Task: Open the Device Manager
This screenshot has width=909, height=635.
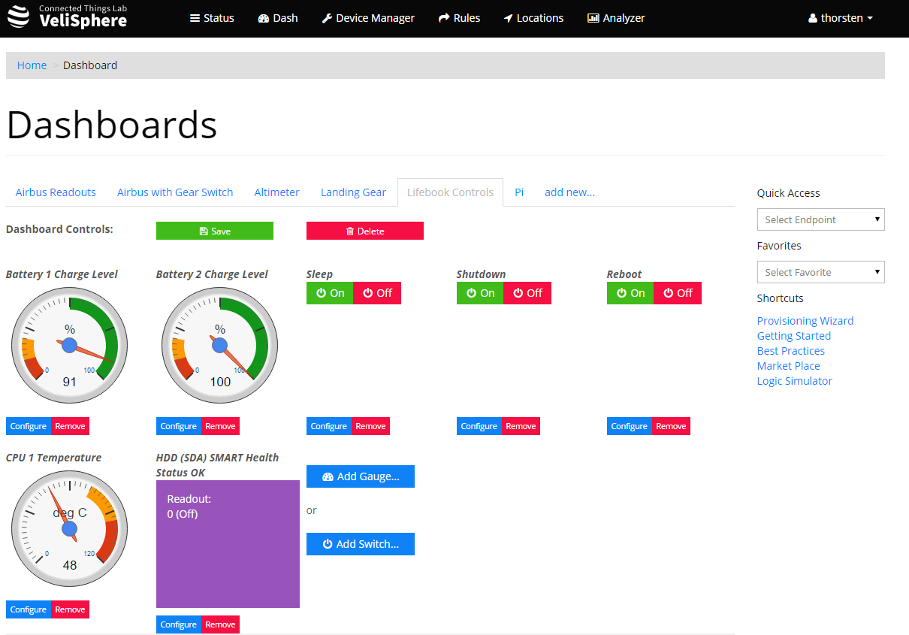Action: (367, 18)
